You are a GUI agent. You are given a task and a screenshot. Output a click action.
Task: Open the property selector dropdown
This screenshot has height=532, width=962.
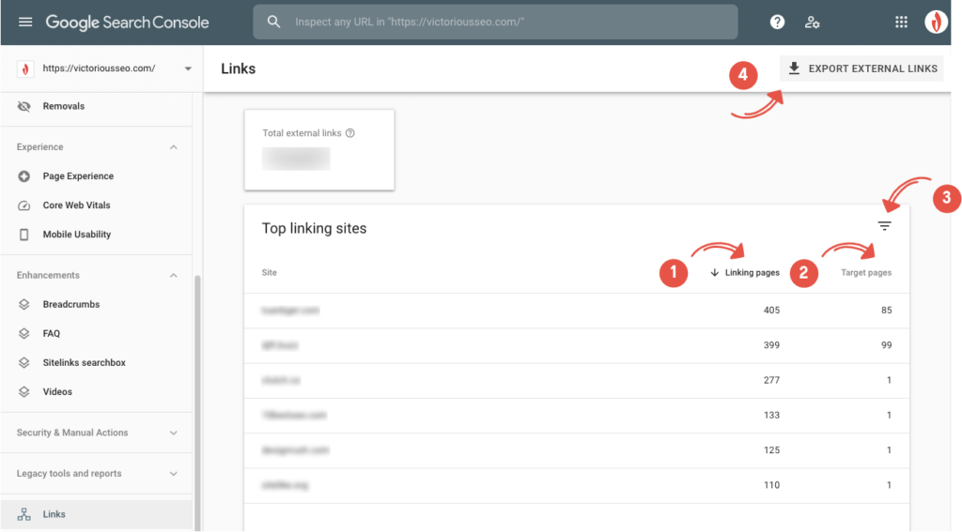188,69
